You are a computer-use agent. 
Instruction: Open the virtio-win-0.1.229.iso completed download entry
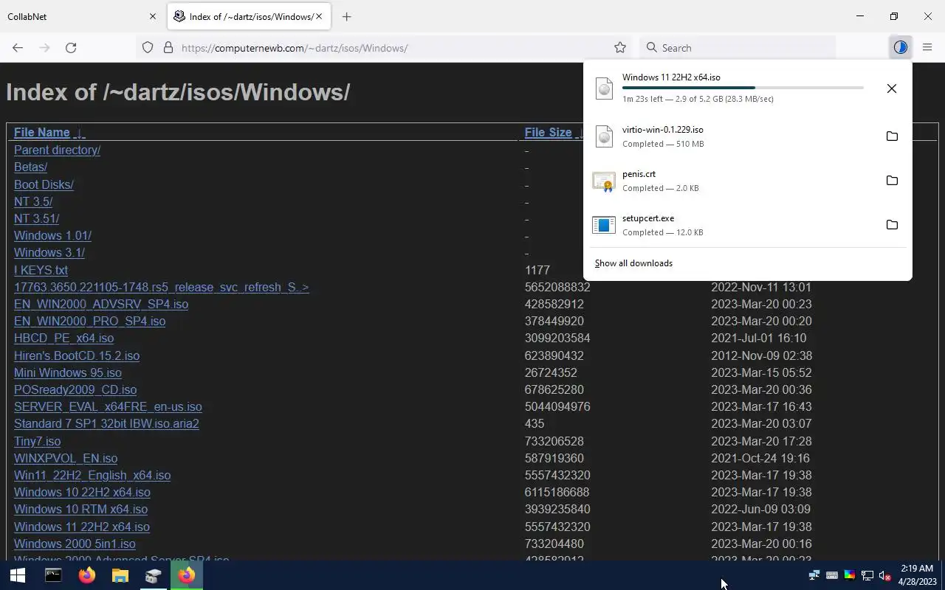point(731,136)
